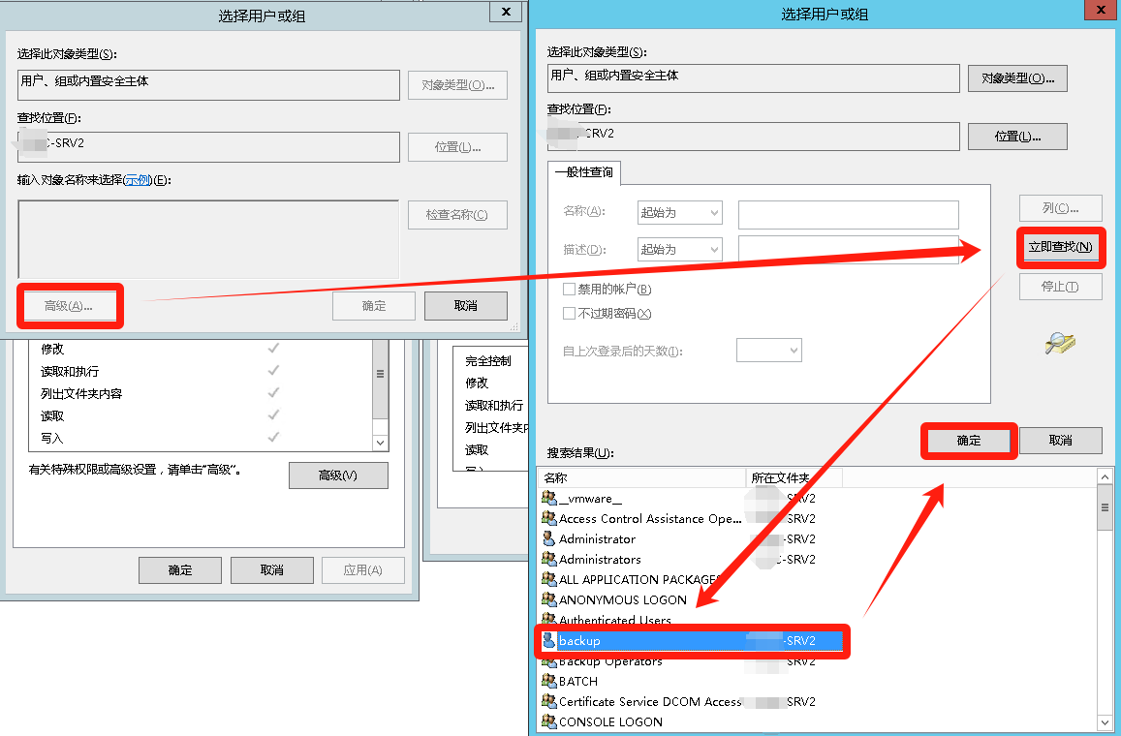
Task: Click the 立即查找 button
Action: point(1060,247)
